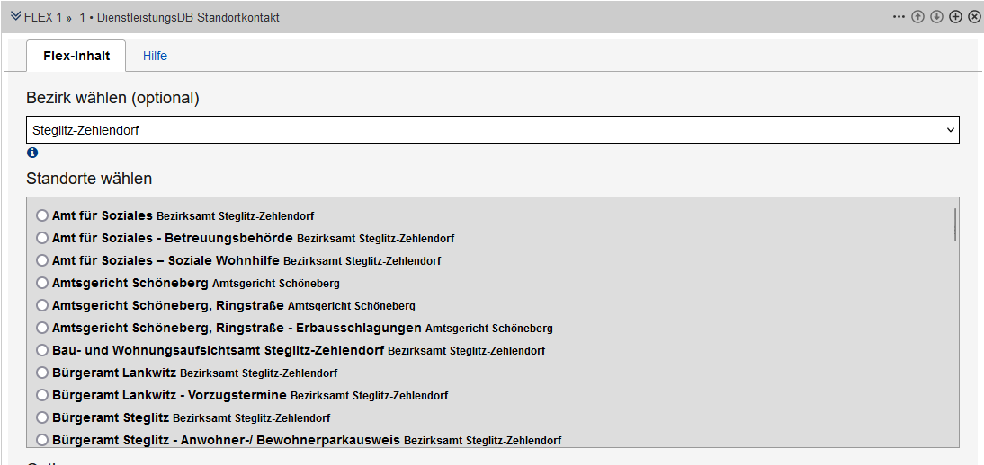Remove FLEX element with X circle icon

pos(974,17)
